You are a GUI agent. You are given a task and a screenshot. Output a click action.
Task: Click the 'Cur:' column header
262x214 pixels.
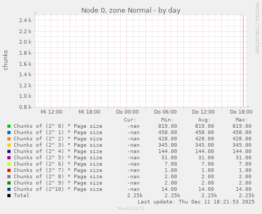pos(130,120)
